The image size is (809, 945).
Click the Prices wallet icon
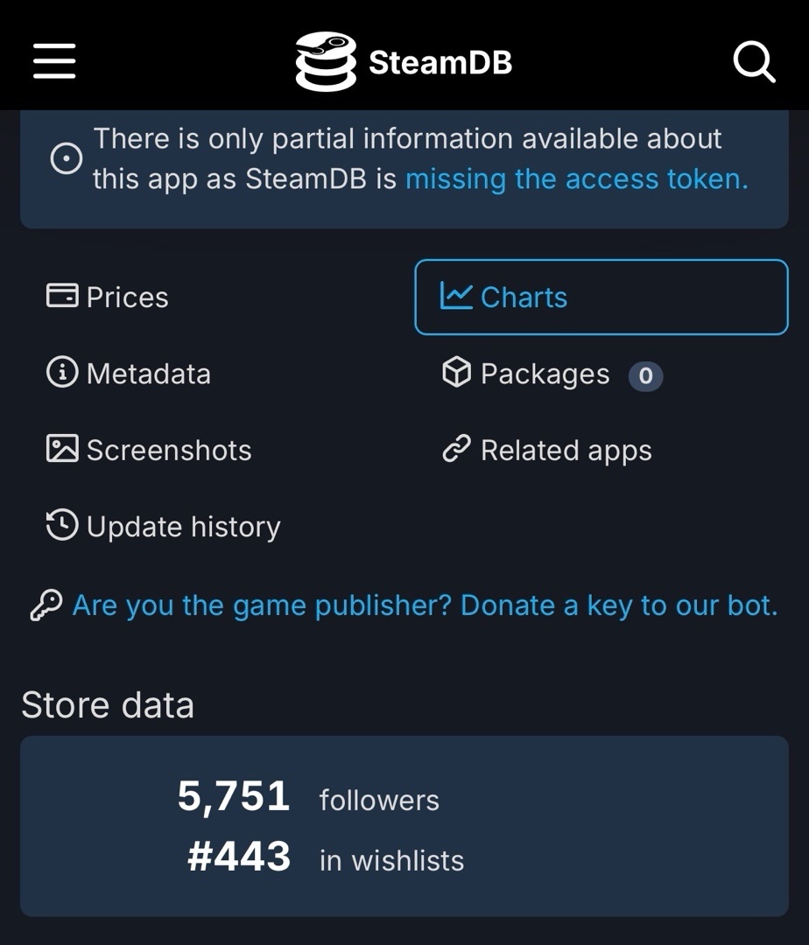[x=62, y=296]
